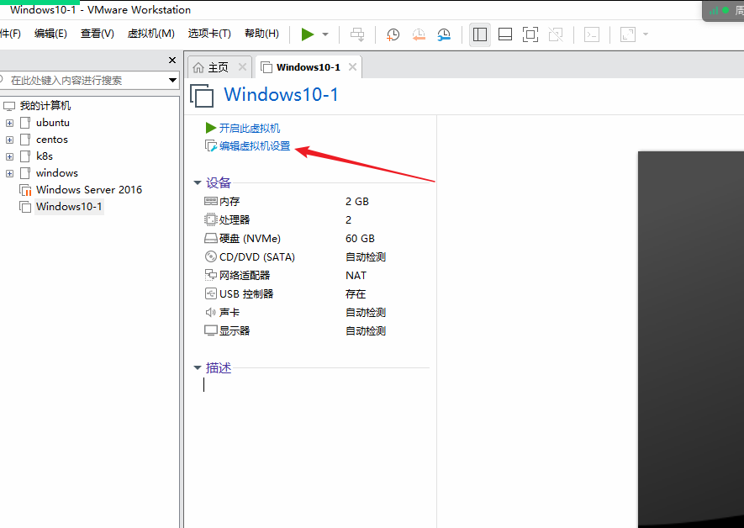Collapse the 描述 section
Viewport: 744px width, 528px height.
pyautogui.click(x=198, y=367)
